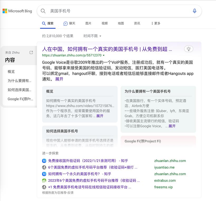
Task: Open the result 人在中国，如何拥有一个真实的美国手机号
Action: coord(107,49)
